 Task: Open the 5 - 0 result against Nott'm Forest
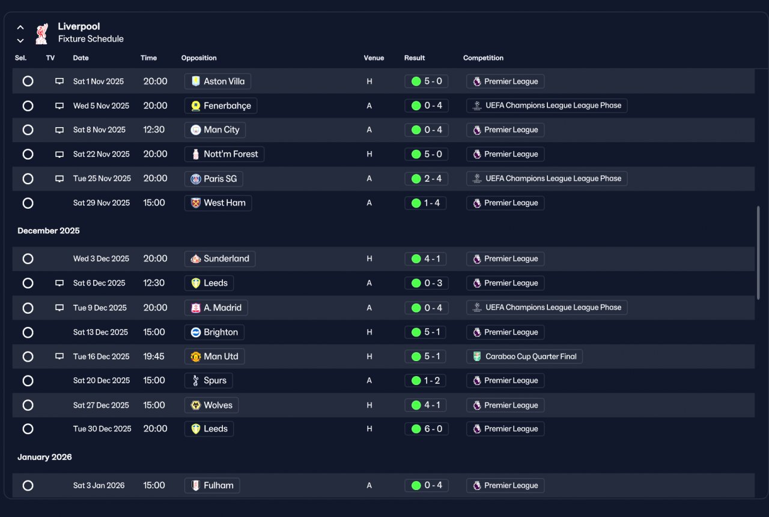[427, 154]
